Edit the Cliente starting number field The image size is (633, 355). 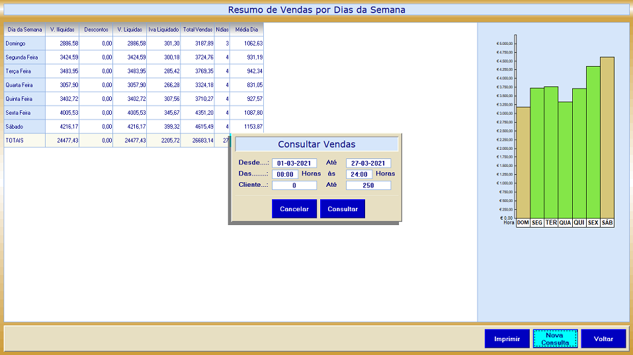coord(294,185)
